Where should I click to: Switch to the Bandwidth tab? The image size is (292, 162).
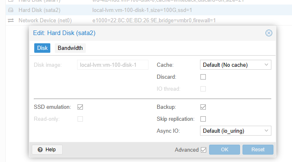tap(70, 48)
